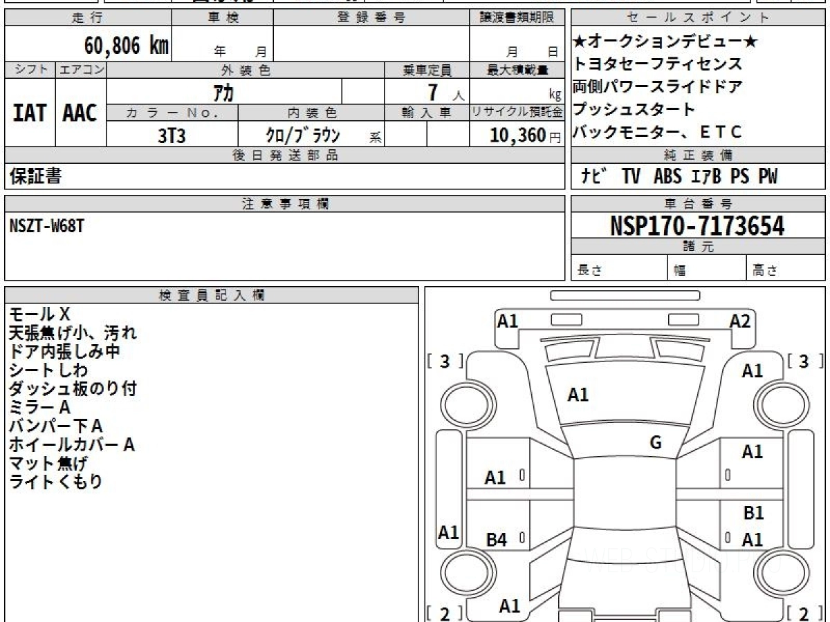Click the セールスポイント header

tap(698, 17)
